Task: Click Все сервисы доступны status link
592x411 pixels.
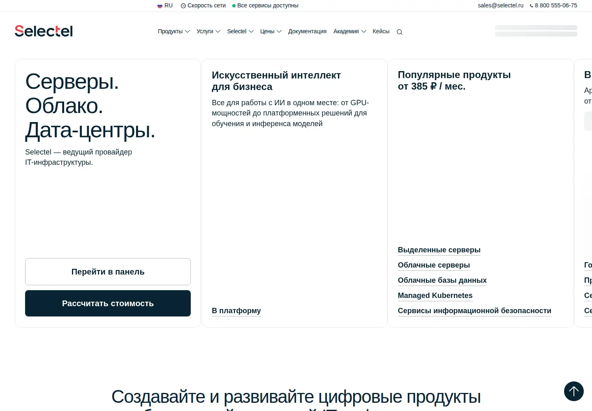Action: coord(265,6)
